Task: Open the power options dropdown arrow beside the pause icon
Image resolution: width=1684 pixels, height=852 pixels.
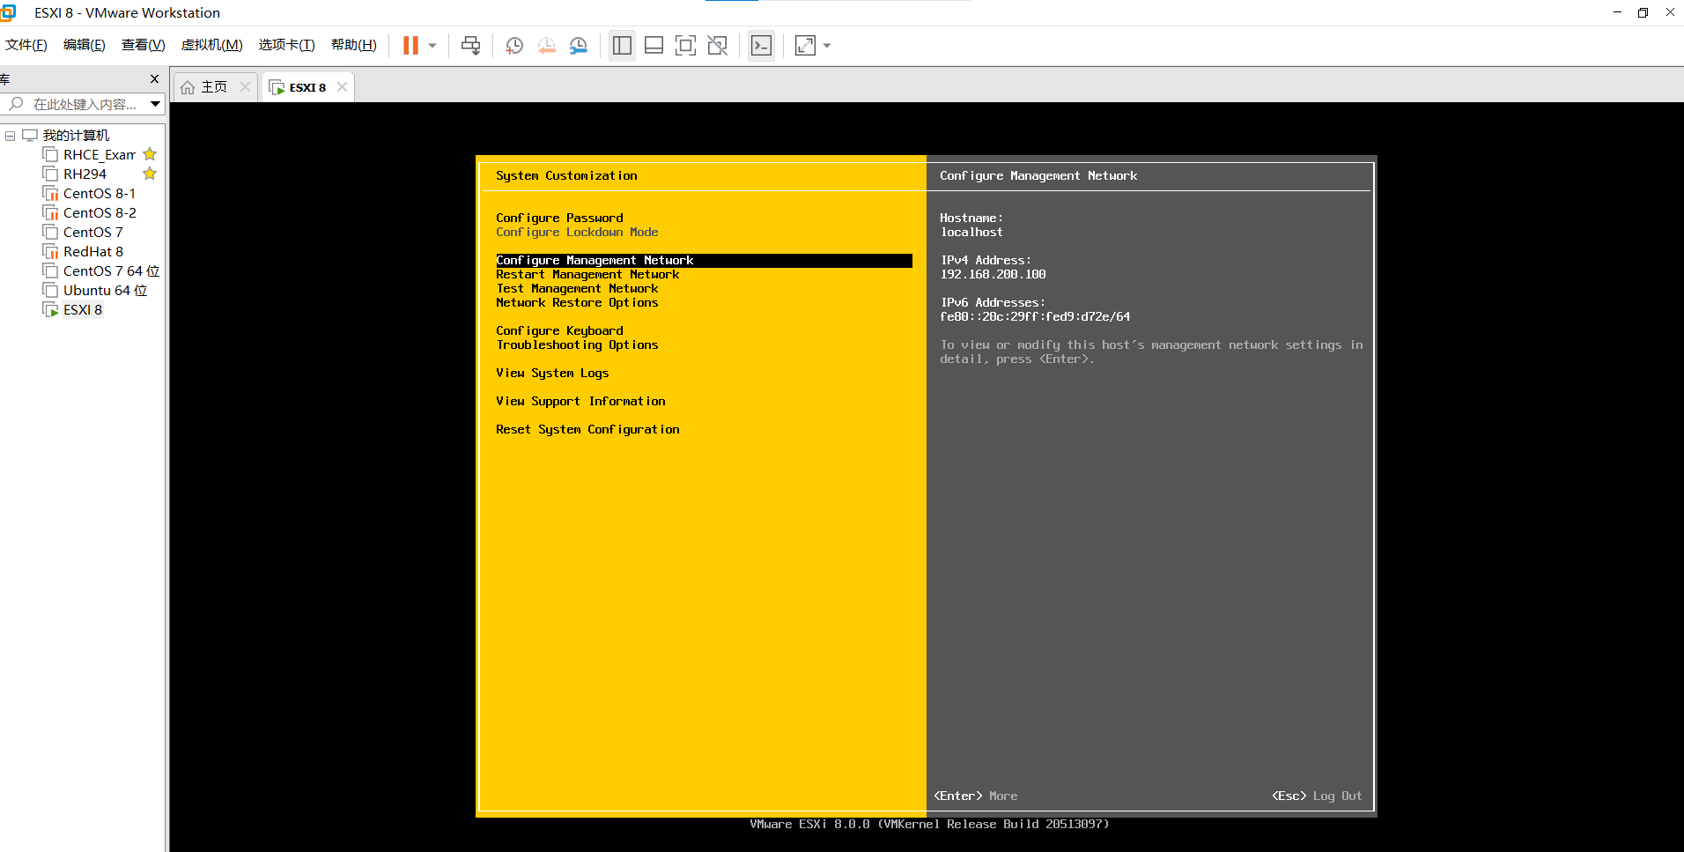Action: pyautogui.click(x=432, y=46)
